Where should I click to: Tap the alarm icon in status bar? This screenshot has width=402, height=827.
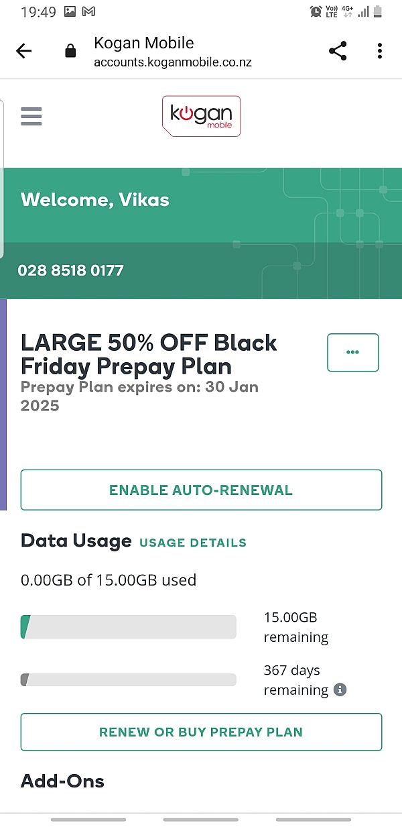click(316, 11)
